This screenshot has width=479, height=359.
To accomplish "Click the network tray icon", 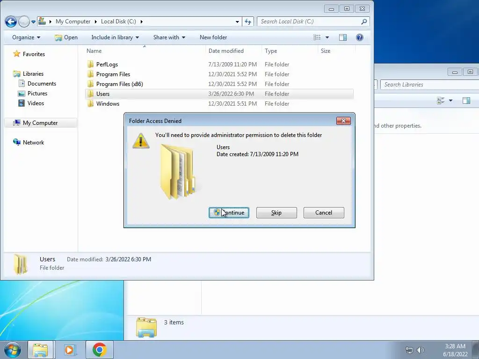I will click(x=409, y=350).
